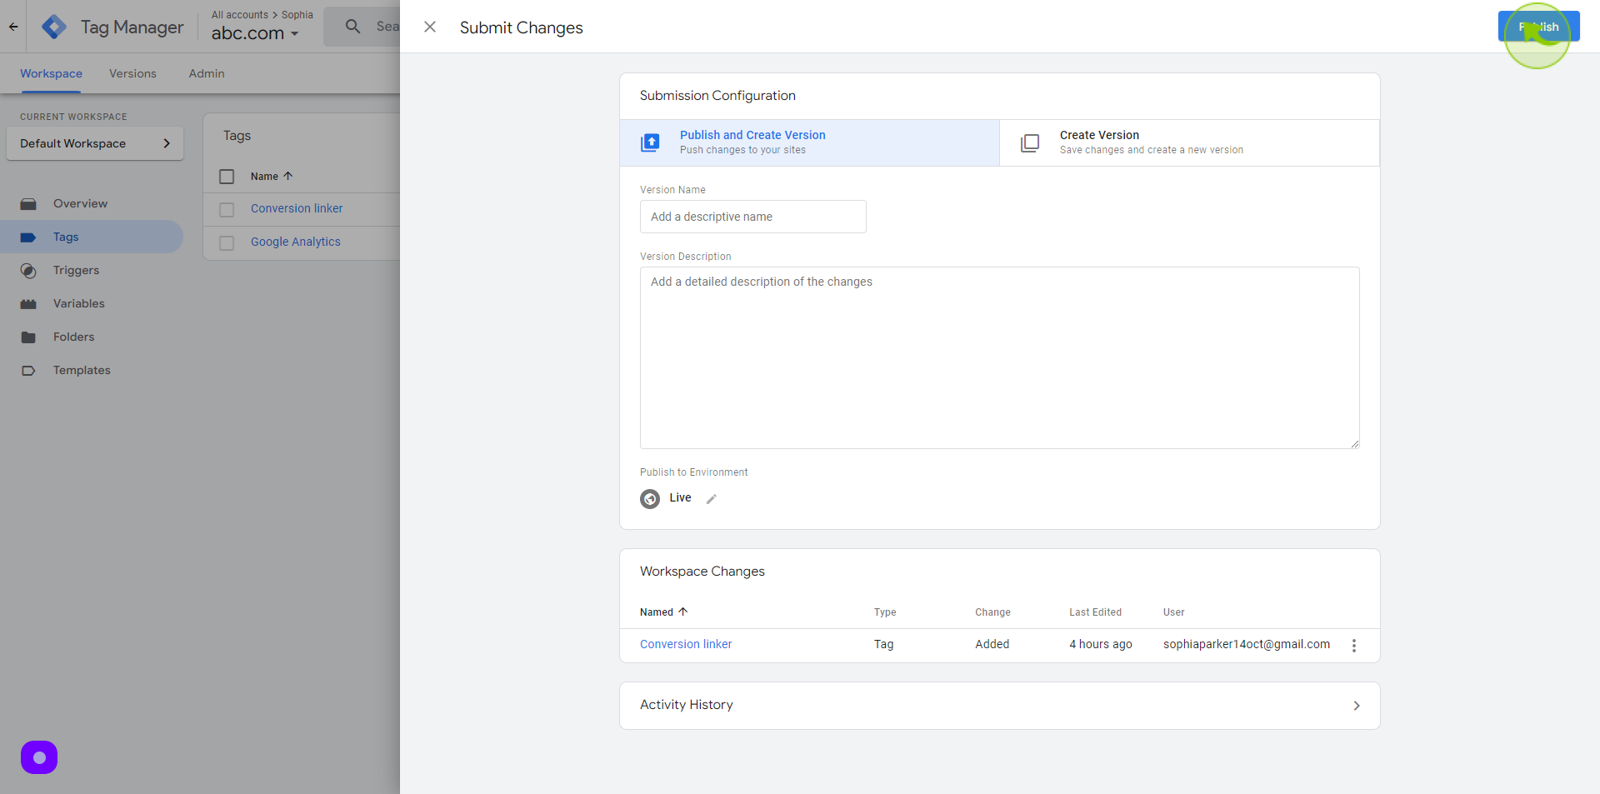The width and height of the screenshot is (1600, 794).
Task: Open Templates in the sidebar
Action: pyautogui.click(x=82, y=370)
